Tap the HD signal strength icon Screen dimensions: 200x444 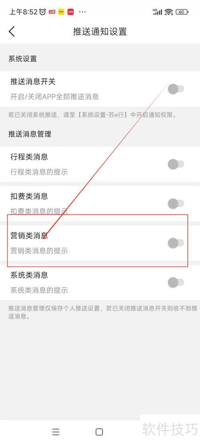(x=158, y=12)
